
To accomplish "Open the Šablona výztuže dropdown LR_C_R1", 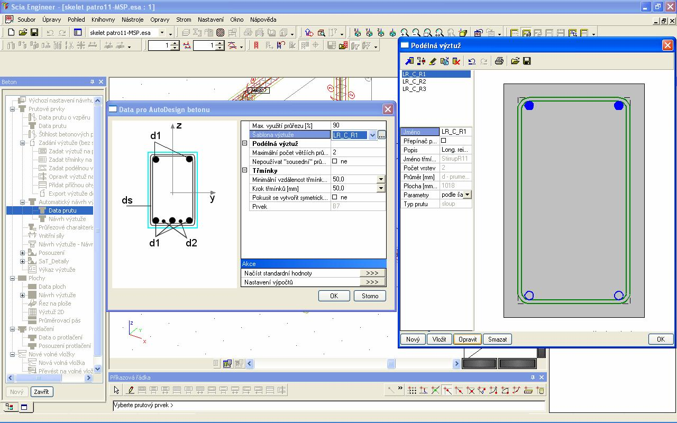I will click(372, 135).
